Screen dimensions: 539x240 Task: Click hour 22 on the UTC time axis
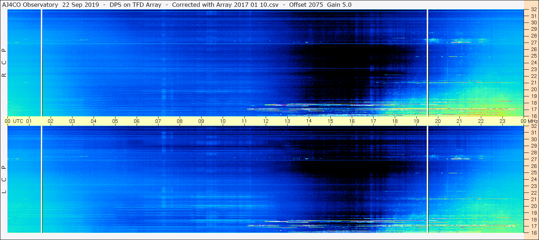(481, 121)
